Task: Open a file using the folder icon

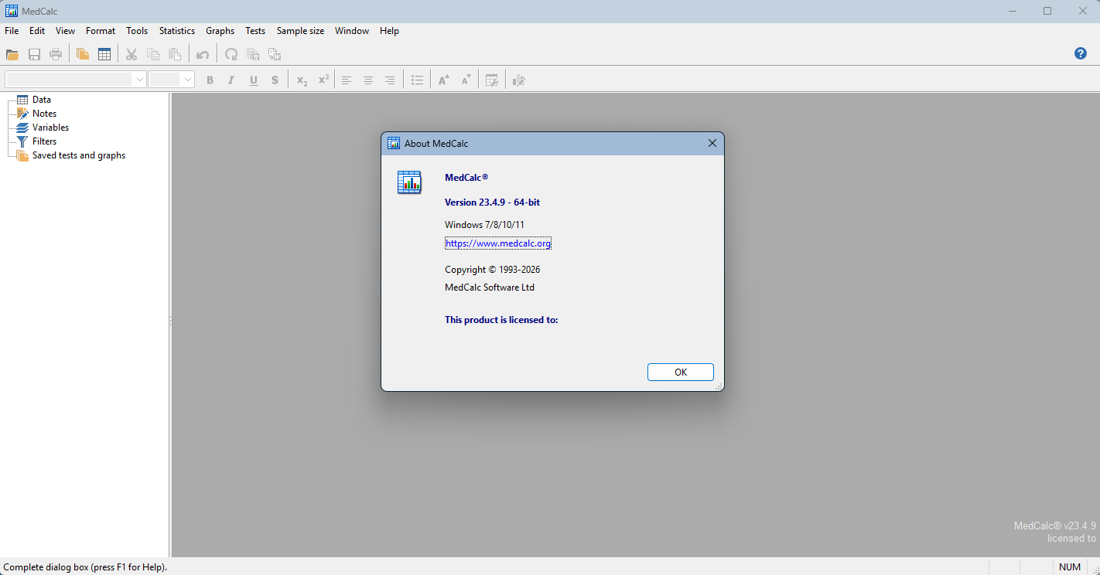Action: click(x=12, y=54)
